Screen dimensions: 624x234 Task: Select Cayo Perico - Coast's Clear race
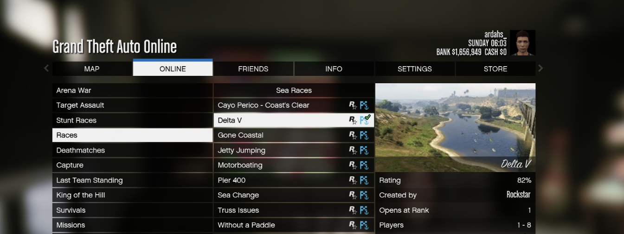coord(294,105)
